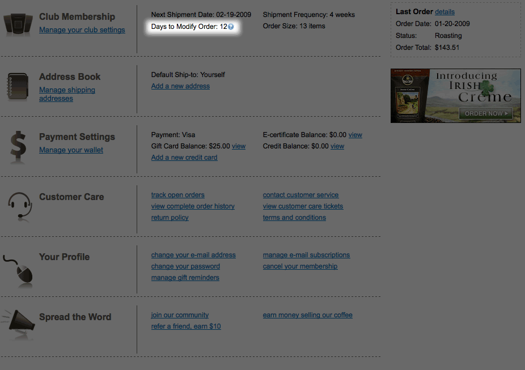This screenshot has height=370, width=525.
Task: Refer a friend to earn $10
Action: tap(185, 326)
